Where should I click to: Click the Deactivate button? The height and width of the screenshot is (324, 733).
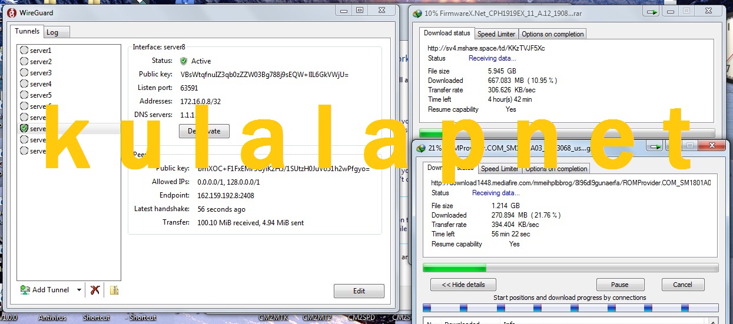click(204, 131)
